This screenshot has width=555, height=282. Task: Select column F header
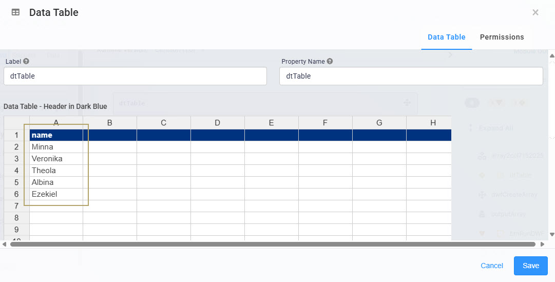(x=326, y=123)
